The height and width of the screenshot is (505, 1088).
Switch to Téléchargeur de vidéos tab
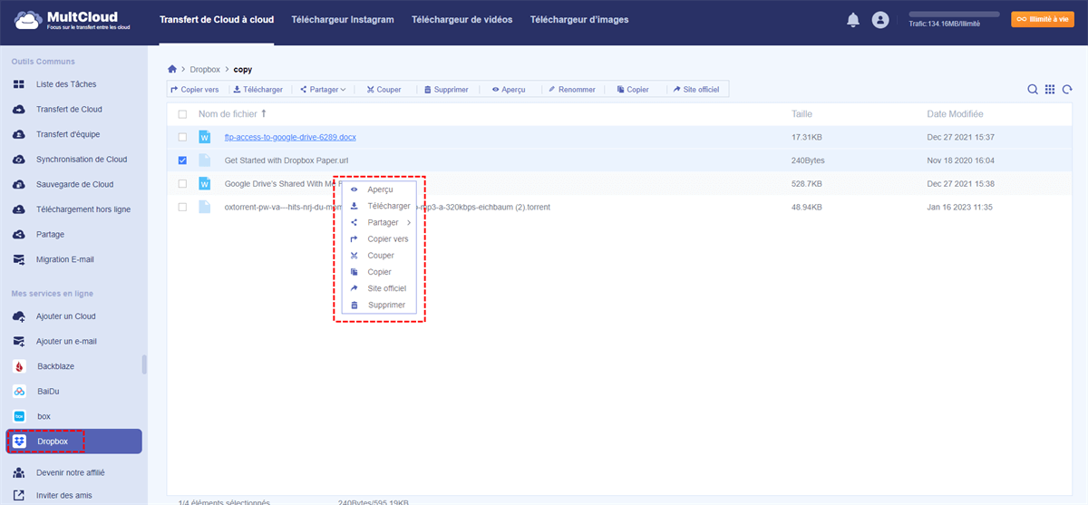pyautogui.click(x=461, y=20)
